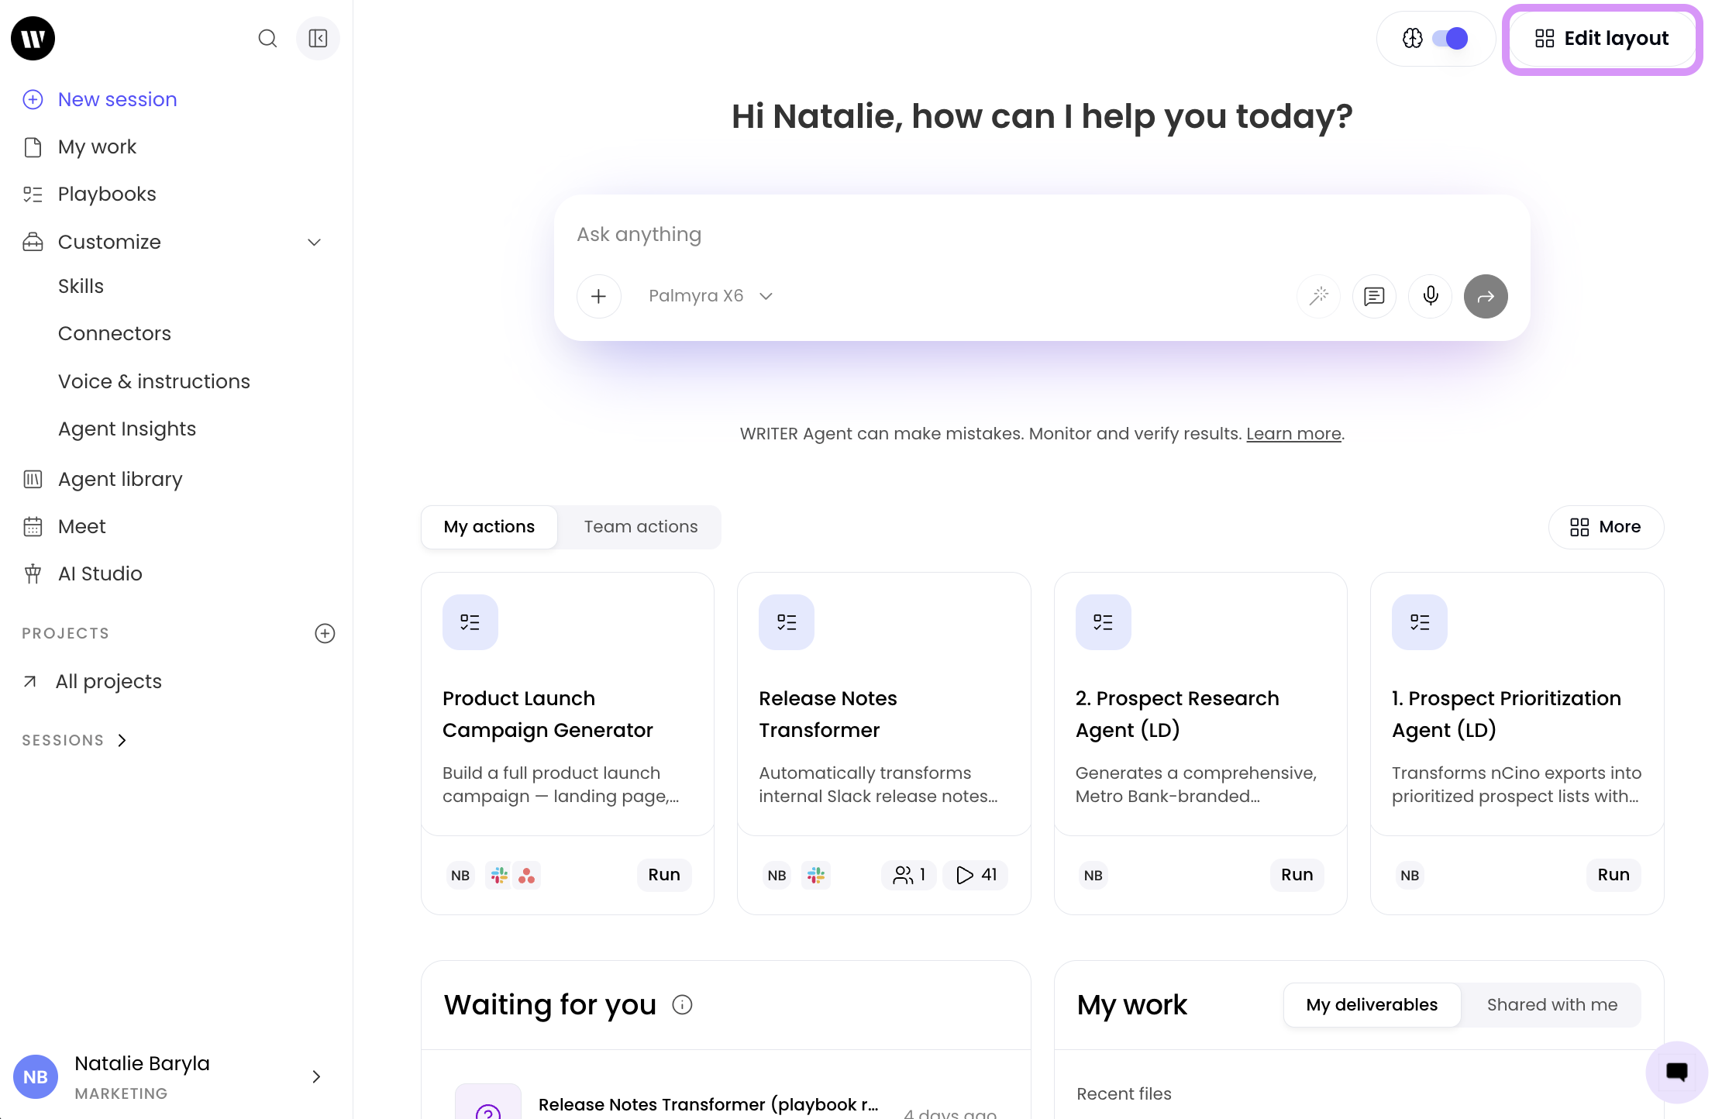Open the floating chat support bubble
The width and height of the screenshot is (1722, 1119).
1676,1072
